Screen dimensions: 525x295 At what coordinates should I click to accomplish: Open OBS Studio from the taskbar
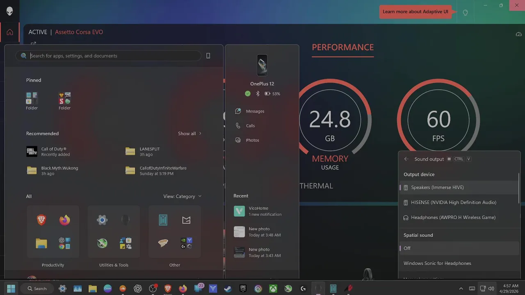click(x=153, y=288)
